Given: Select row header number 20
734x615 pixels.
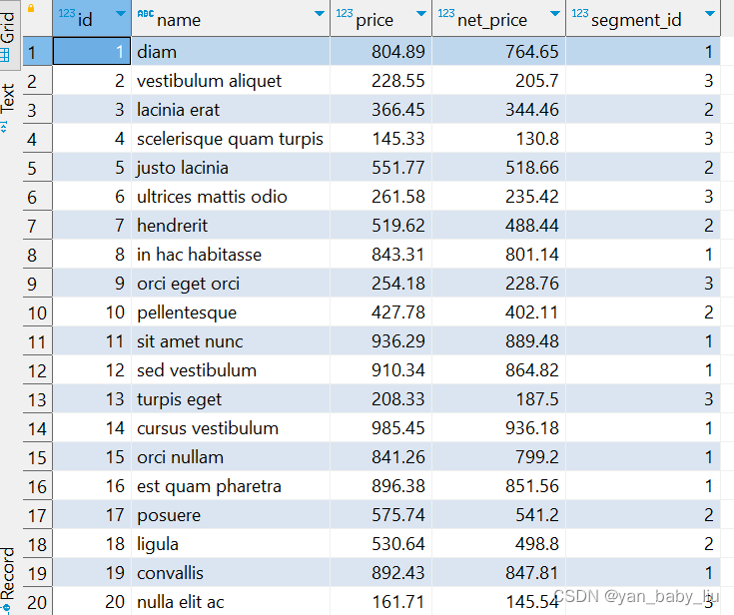Looking at the screenshot, I should tap(38, 602).
